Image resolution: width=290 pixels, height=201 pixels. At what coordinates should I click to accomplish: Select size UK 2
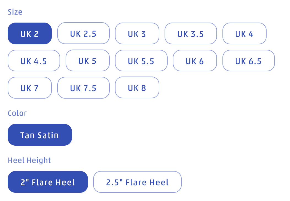(30, 34)
